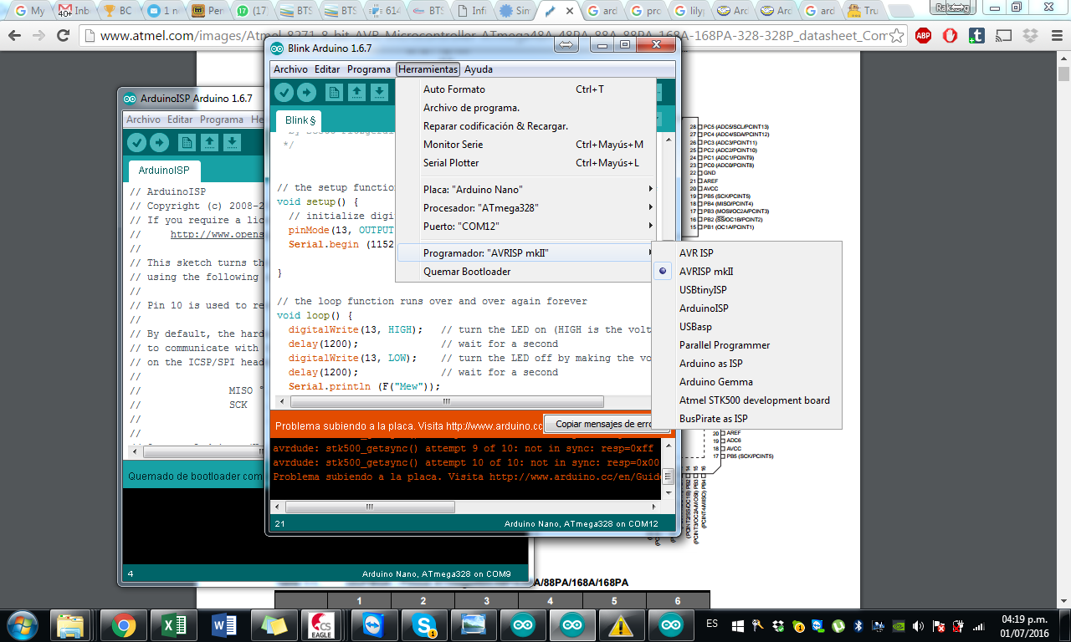
Task: Click Save sketch icon in Blink toolbar
Action: (x=377, y=92)
